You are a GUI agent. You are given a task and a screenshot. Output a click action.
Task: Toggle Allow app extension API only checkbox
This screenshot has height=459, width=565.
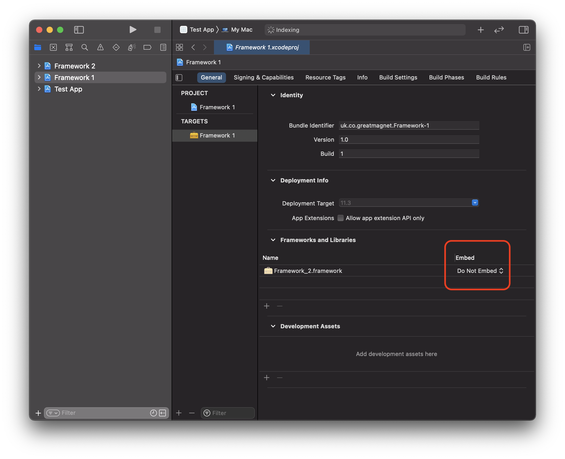[x=341, y=218]
